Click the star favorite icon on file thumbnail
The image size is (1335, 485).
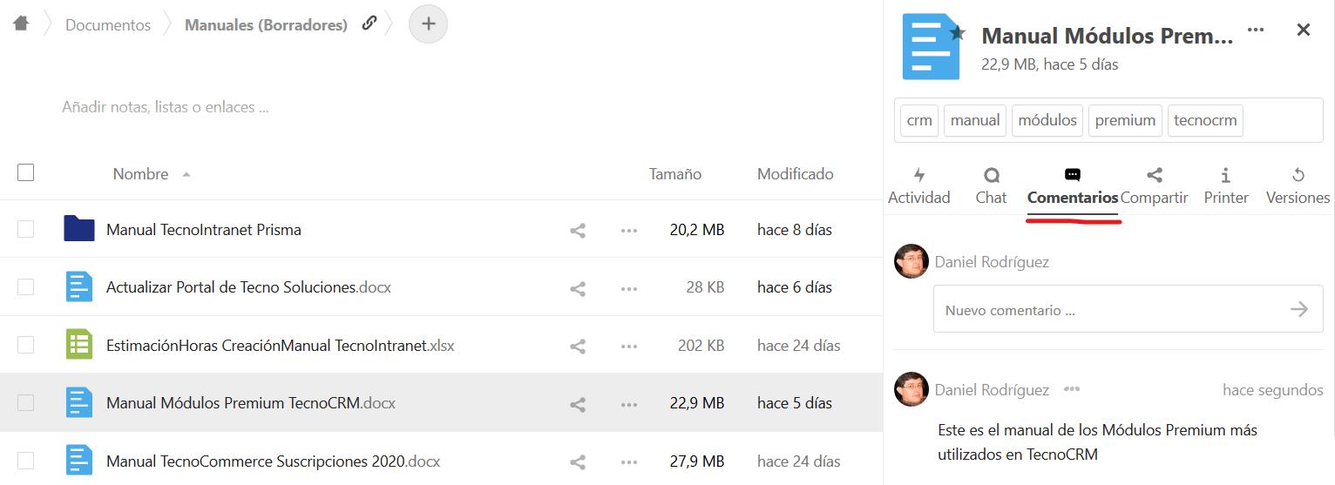(958, 33)
